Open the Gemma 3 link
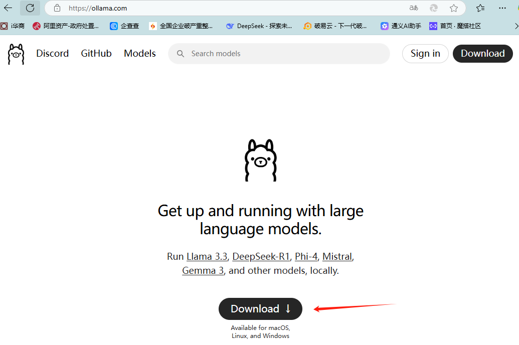This screenshot has height=345, width=519. coord(203,270)
